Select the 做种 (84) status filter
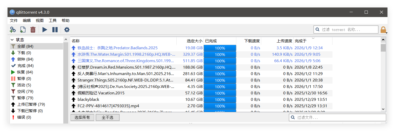395x131 pixels. 37,59
